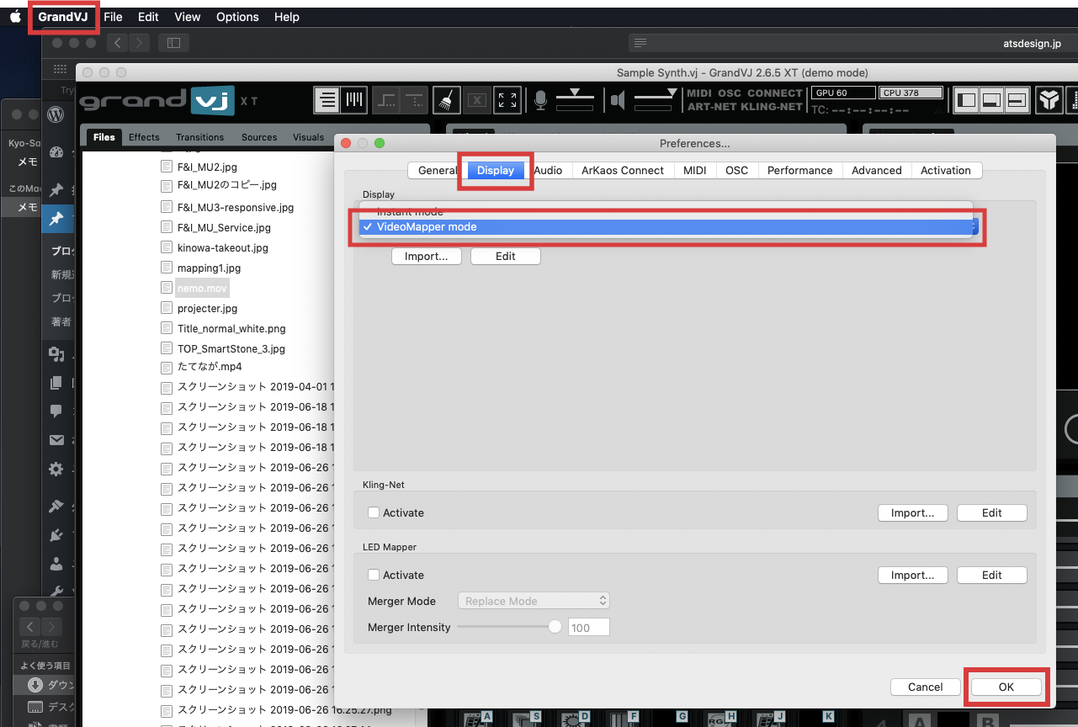The height and width of the screenshot is (727, 1078).
Task: Open the Merger Mode dropdown
Action: tap(534, 601)
